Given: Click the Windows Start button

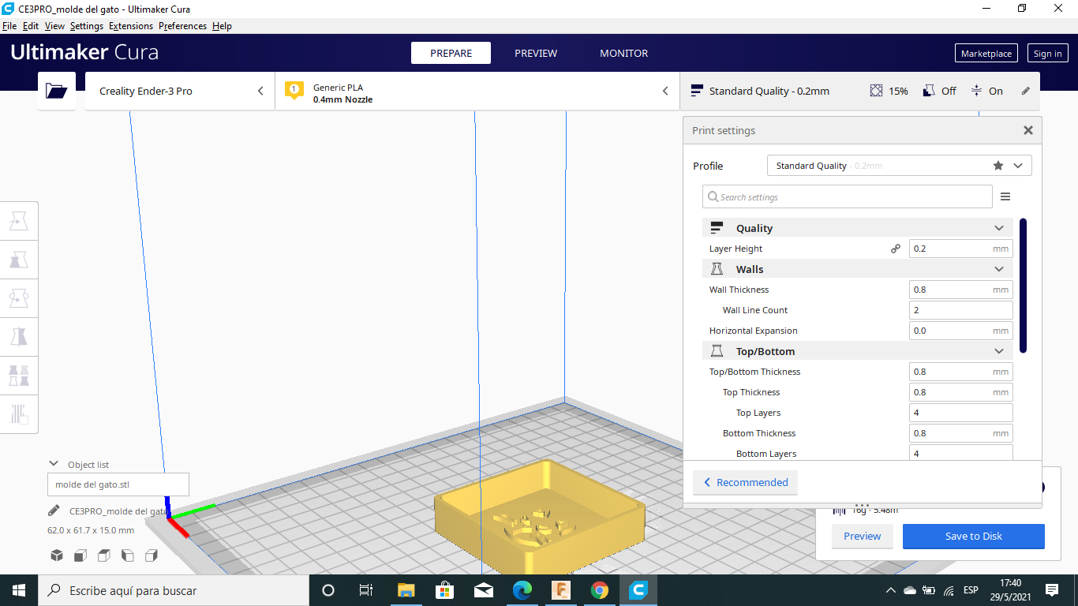Looking at the screenshot, I should 19,590.
